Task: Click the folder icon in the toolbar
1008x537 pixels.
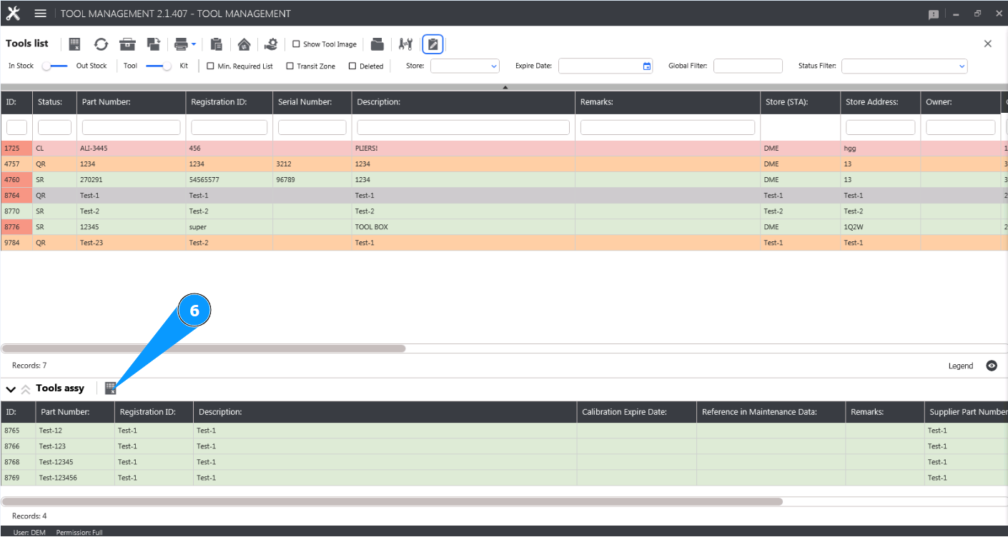Action: pos(377,44)
